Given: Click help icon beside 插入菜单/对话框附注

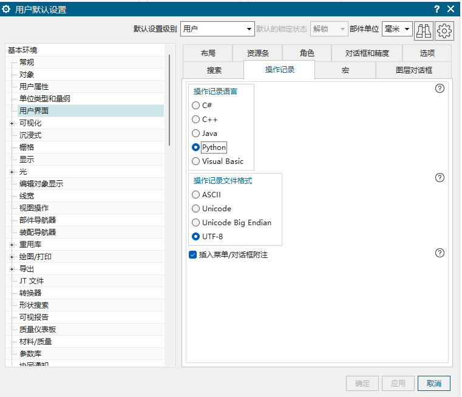Looking at the screenshot, I should pyautogui.click(x=440, y=253).
